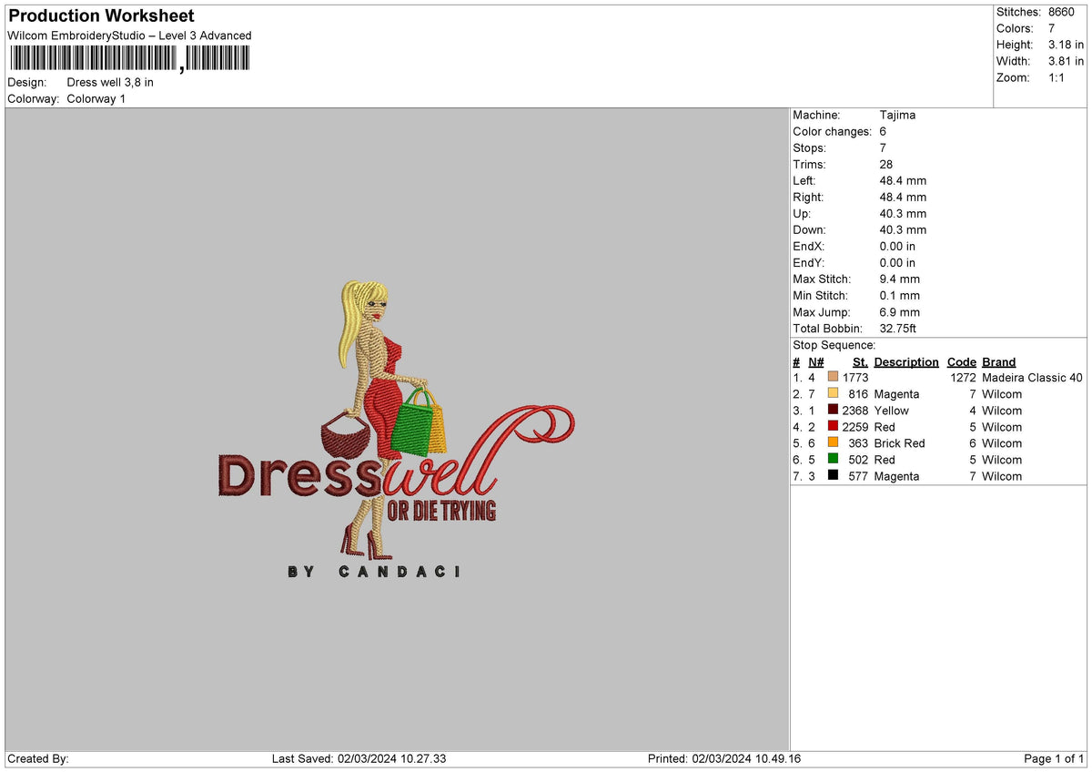Click the Zoom value 1:1
Screen dimensions: 1092x772
coord(1057,77)
